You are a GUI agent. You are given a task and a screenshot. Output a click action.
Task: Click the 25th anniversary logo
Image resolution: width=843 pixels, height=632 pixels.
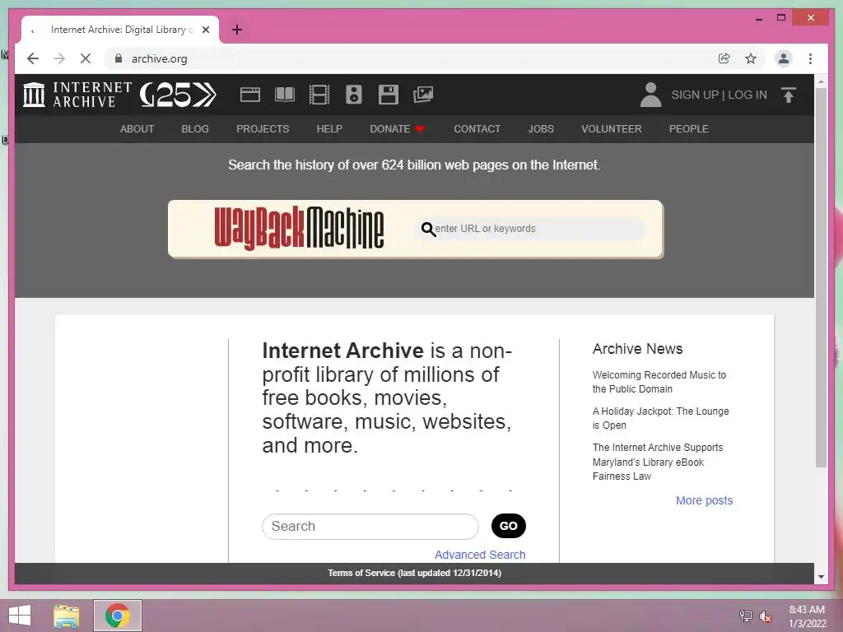pos(178,95)
